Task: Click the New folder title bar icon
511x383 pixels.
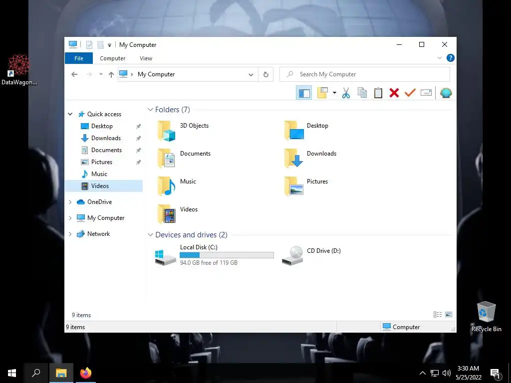Action: 100,45
